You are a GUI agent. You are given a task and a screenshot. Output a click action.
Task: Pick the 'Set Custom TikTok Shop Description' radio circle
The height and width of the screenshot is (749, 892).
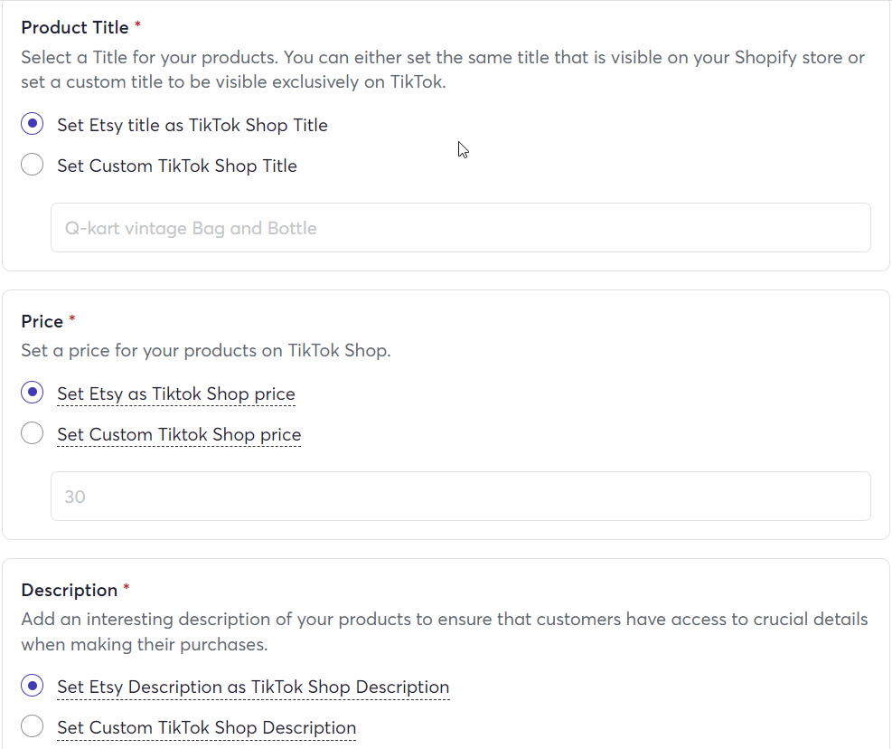(x=33, y=726)
